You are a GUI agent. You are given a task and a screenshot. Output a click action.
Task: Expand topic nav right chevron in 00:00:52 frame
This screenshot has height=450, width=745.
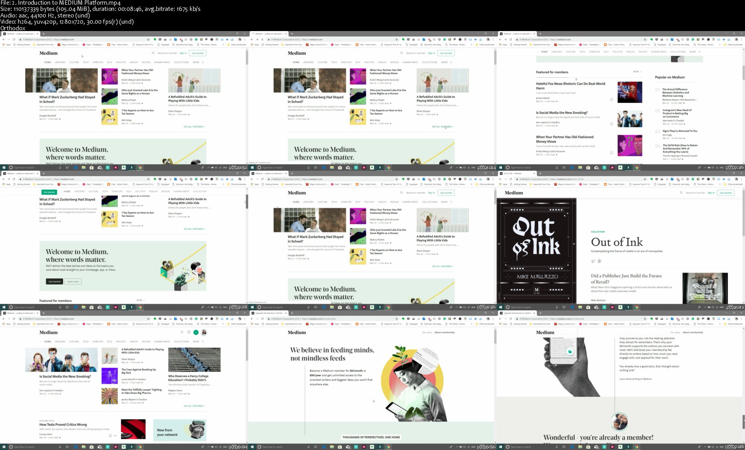point(203,62)
